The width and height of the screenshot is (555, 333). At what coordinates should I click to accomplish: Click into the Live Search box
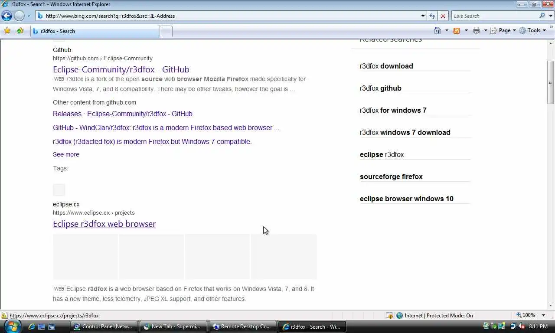[495, 16]
